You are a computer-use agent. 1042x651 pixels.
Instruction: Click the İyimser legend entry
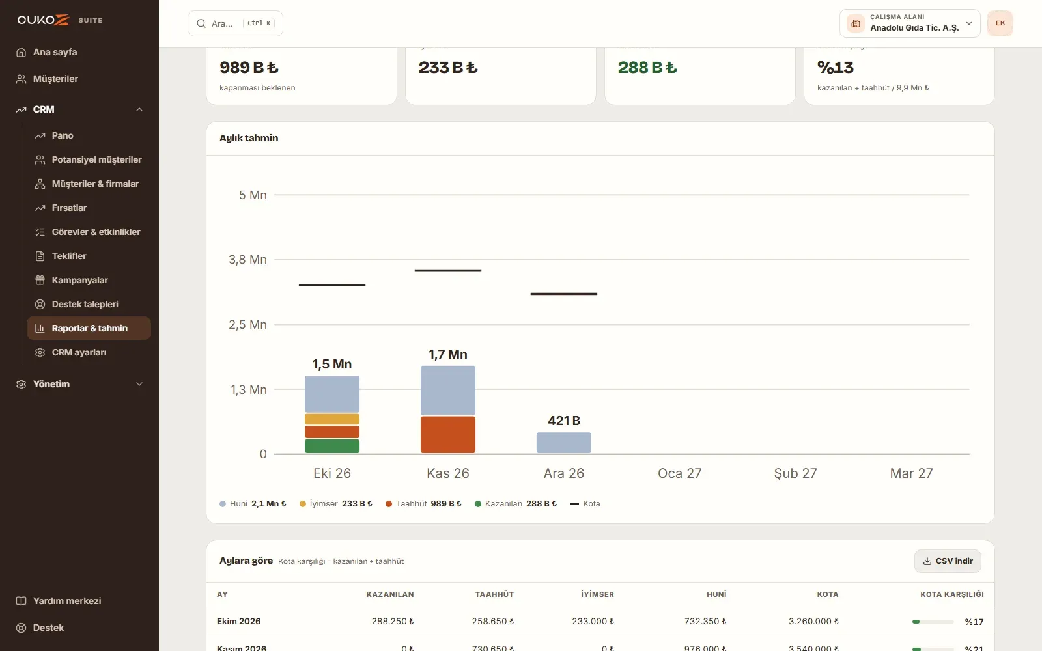[336, 504]
